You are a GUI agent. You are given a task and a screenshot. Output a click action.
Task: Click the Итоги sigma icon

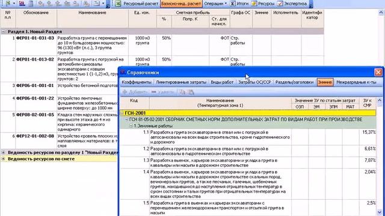tap(233, 4)
